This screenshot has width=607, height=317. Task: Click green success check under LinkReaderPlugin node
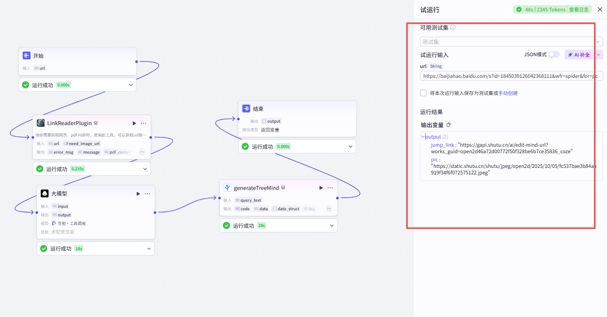[x=40, y=169]
